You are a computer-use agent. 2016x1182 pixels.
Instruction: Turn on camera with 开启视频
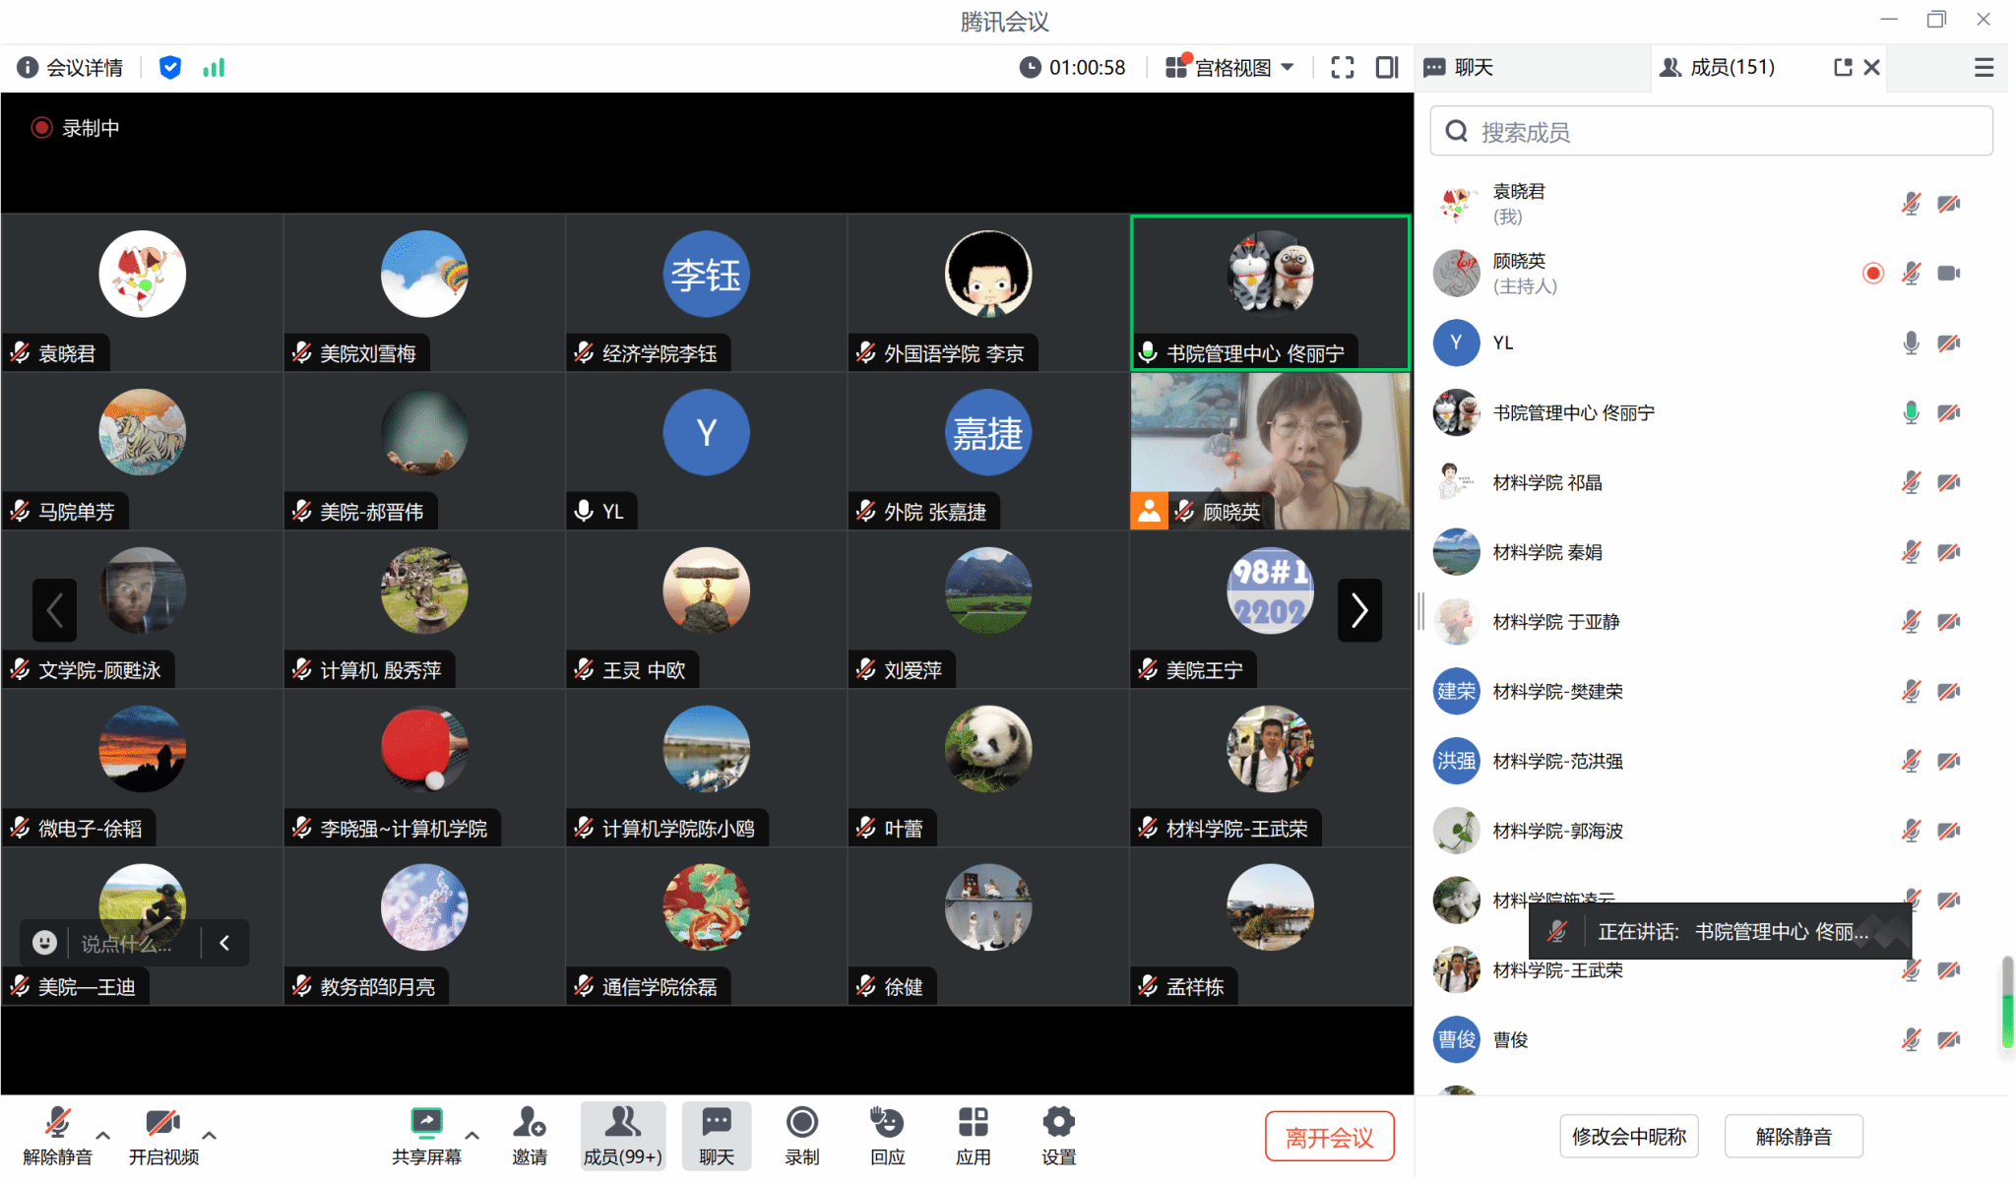(162, 1124)
